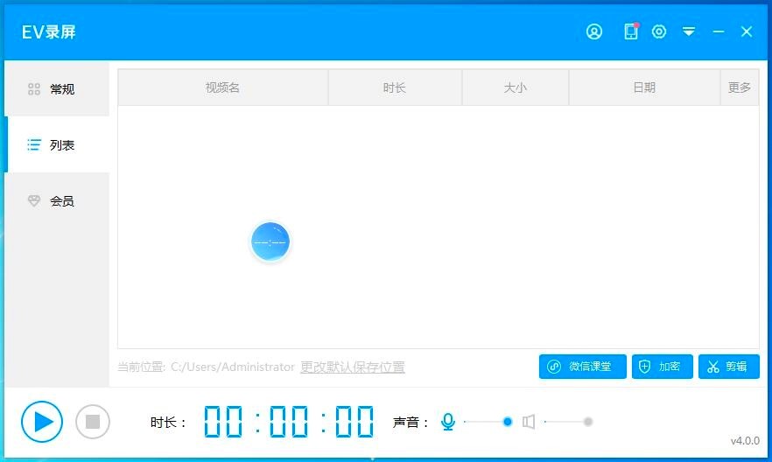Image resolution: width=772 pixels, height=462 pixels.
Task: Click the 更改默认保存位置 link
Action: click(353, 367)
